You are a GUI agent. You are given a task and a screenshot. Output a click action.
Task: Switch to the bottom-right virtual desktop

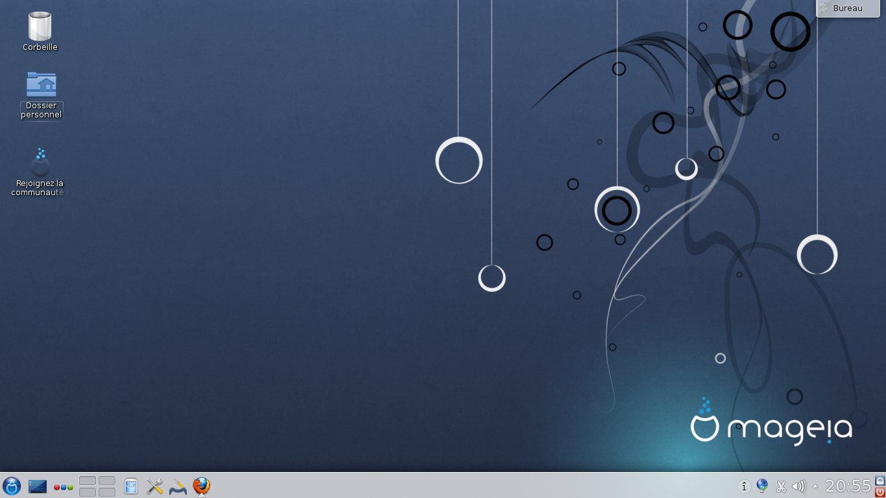point(107,492)
